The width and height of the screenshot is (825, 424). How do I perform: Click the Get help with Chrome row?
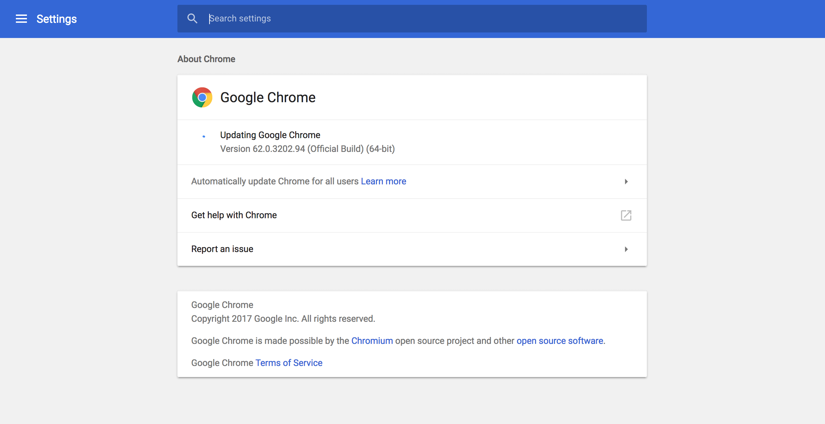point(234,215)
